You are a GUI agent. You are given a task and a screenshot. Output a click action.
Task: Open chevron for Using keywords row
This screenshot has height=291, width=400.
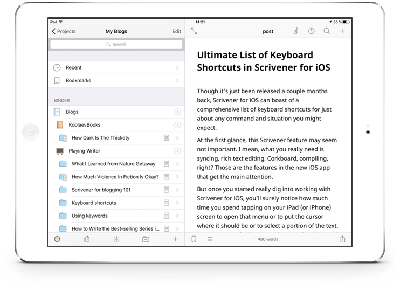(177, 216)
